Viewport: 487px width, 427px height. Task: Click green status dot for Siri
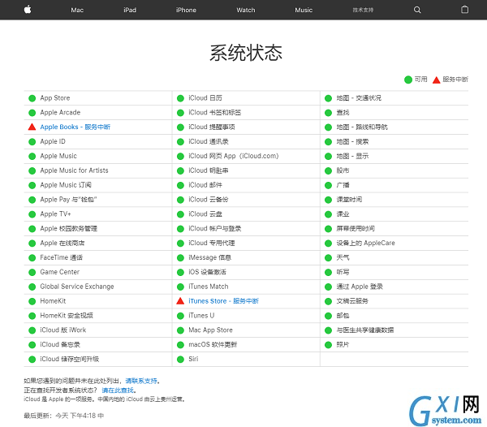tap(180, 360)
